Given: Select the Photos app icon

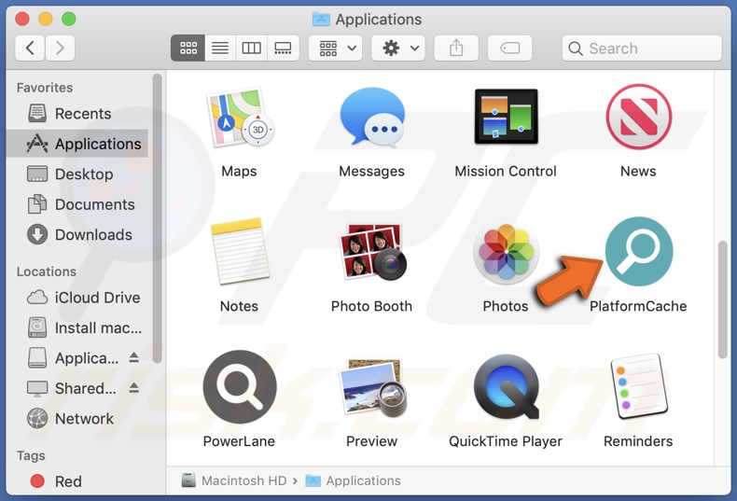Looking at the screenshot, I should (506, 252).
